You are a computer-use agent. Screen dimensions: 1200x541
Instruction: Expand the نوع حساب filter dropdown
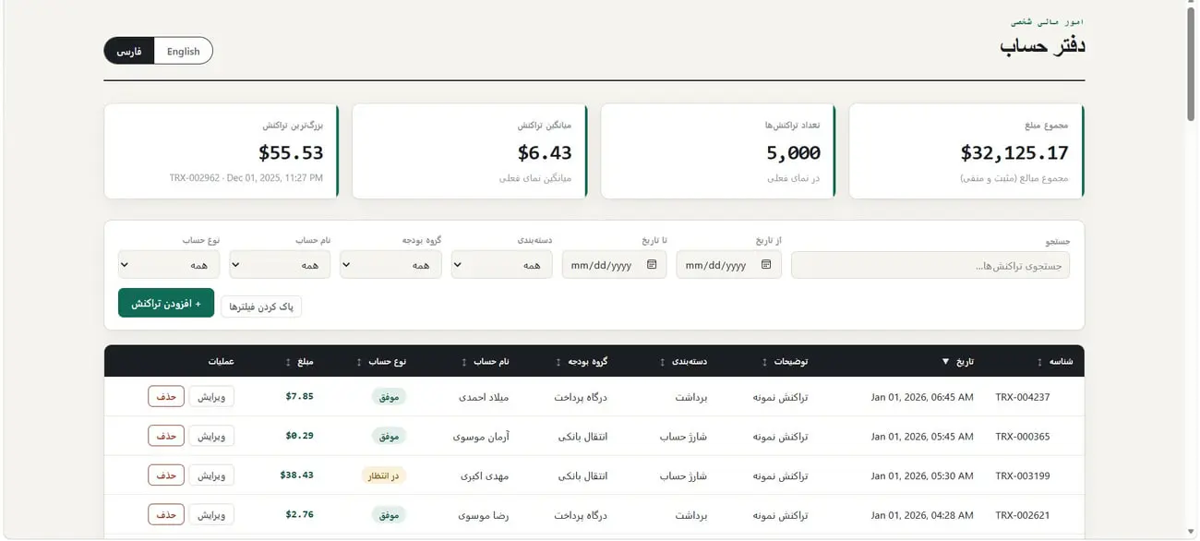point(169,265)
